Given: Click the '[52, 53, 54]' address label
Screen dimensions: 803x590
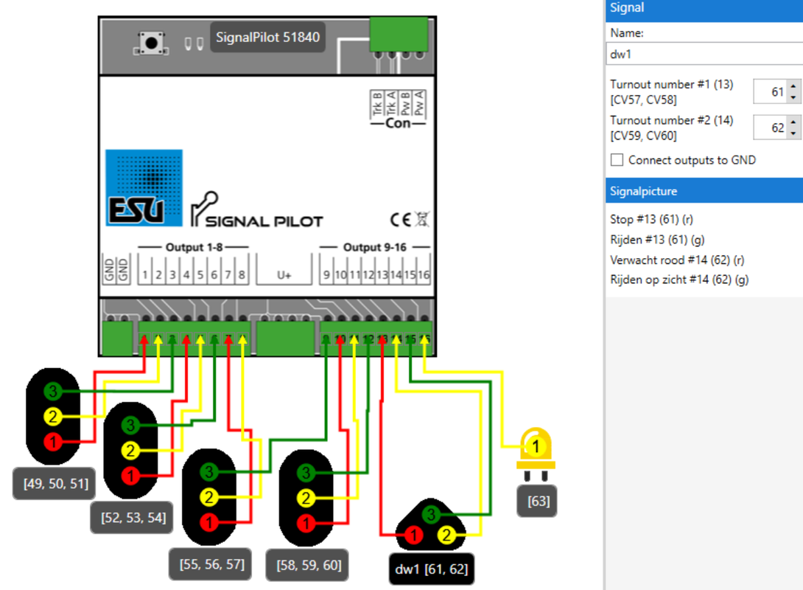Looking at the screenshot, I should pyautogui.click(x=132, y=518).
